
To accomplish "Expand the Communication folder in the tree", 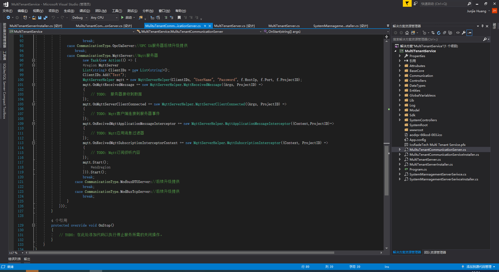I will pos(400,76).
